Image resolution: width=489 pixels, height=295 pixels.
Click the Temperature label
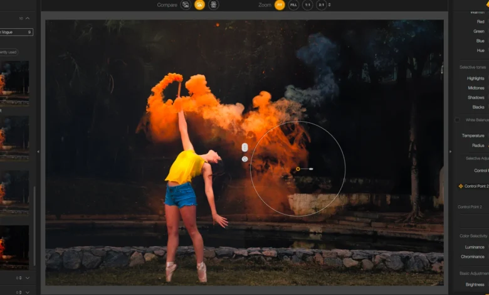coord(473,136)
